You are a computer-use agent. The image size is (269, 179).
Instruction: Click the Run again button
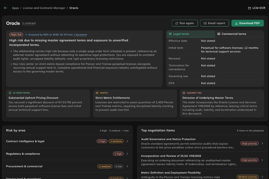185,23
